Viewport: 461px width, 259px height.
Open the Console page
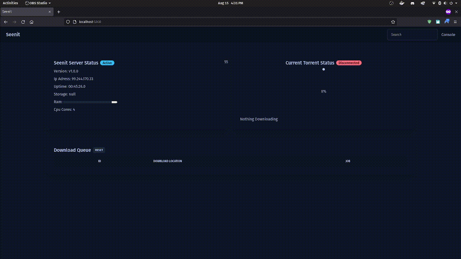[x=448, y=35]
